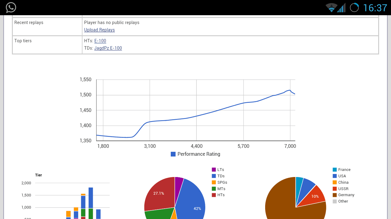Open the Upload Replays link

[x=100, y=30]
